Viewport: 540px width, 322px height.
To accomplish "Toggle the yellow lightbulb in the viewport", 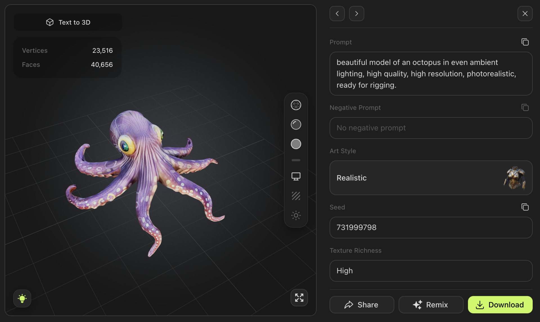I will click(x=22, y=298).
